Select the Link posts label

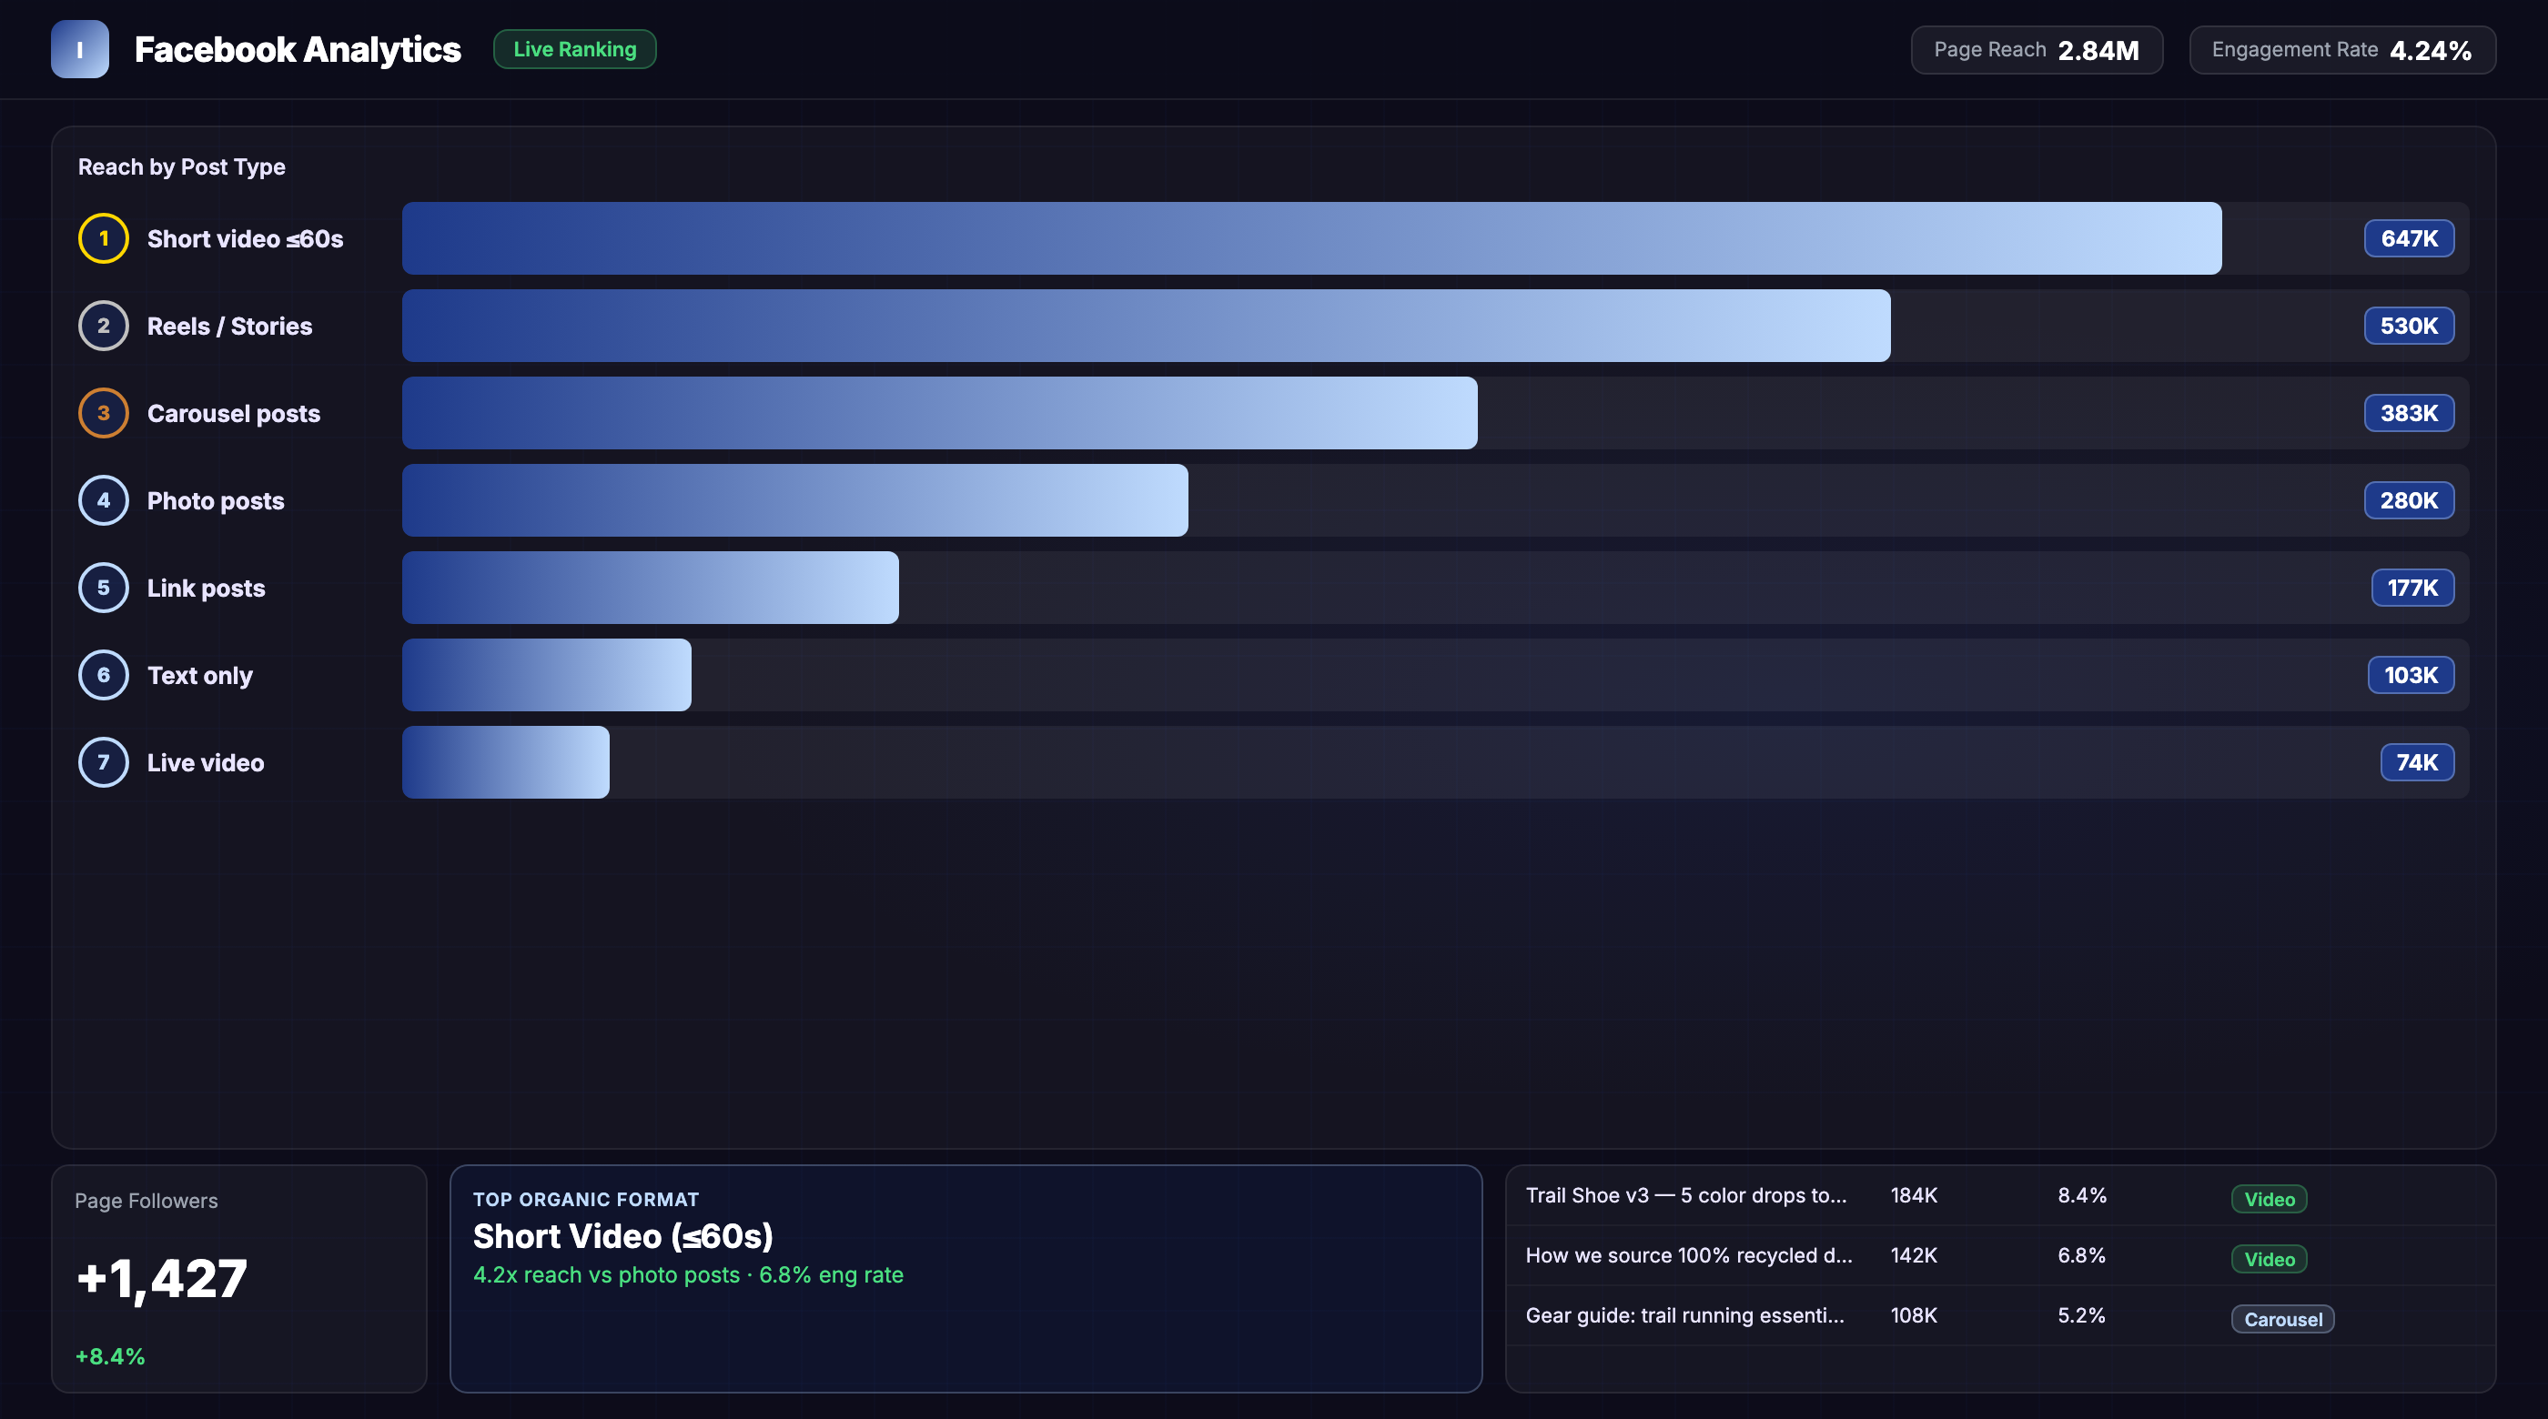pyautogui.click(x=206, y=589)
